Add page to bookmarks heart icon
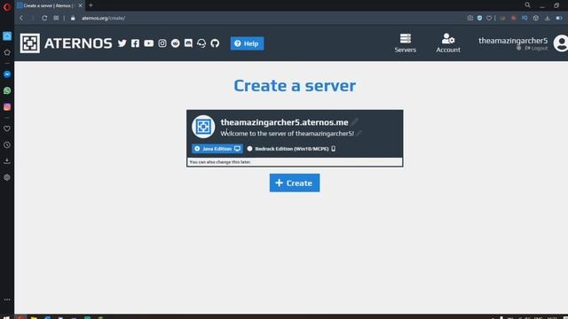Viewport: 568px width, 319px height. [489, 18]
